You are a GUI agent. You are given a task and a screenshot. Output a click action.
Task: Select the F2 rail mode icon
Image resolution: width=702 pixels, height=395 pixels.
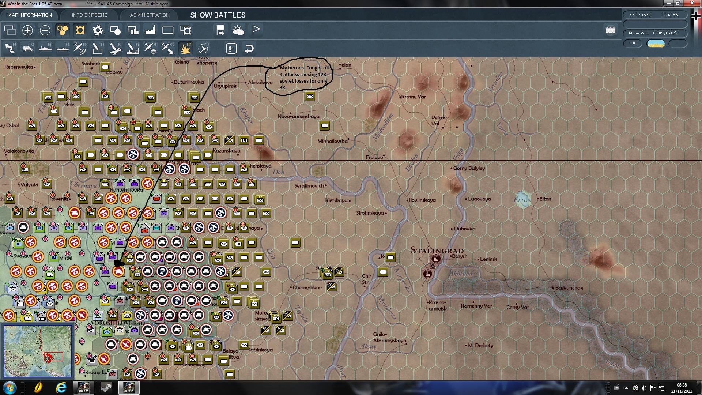pyautogui.click(x=27, y=48)
